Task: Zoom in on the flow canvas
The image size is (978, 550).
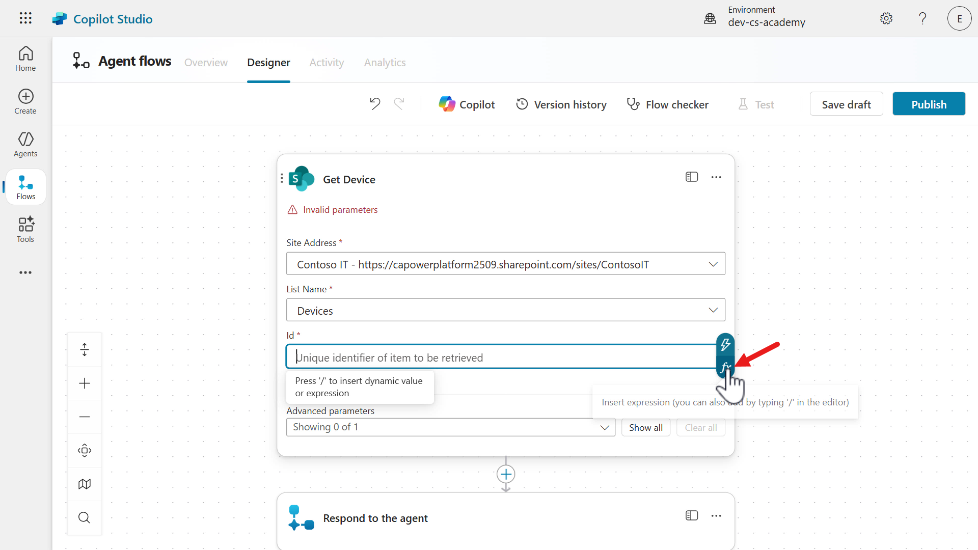Action: coord(85,383)
